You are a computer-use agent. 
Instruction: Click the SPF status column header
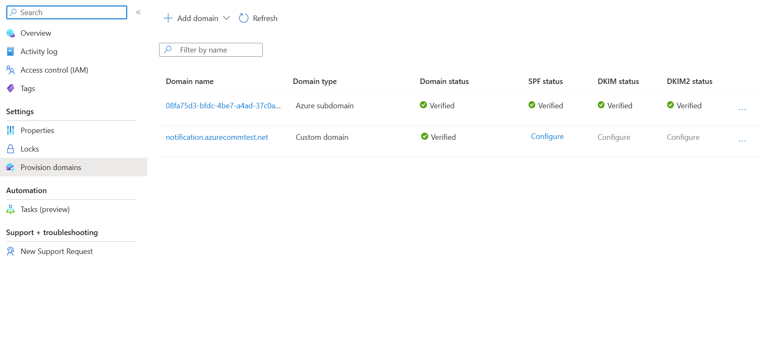[545, 81]
